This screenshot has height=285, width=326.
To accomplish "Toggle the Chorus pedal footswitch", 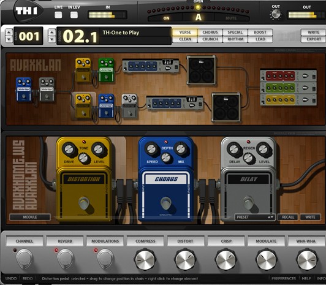I will click(165, 203).
